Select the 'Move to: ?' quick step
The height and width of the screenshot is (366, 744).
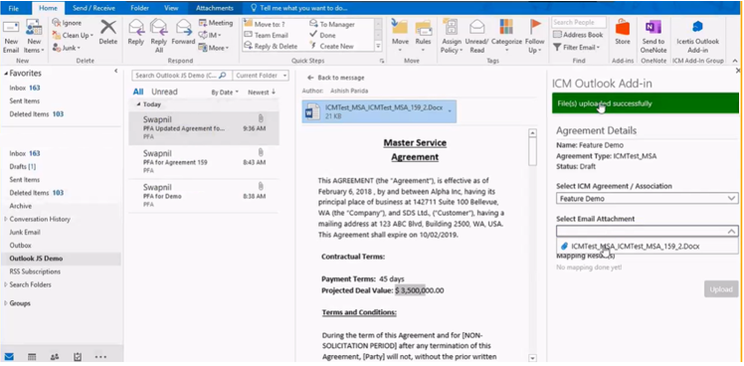coord(265,24)
